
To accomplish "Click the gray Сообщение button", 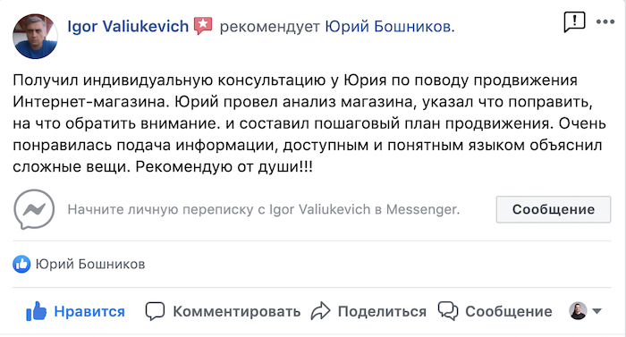I will point(554,209).
